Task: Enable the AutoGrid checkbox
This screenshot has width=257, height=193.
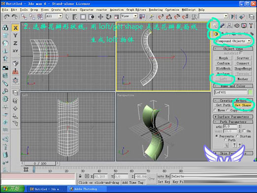Action: point(241,53)
